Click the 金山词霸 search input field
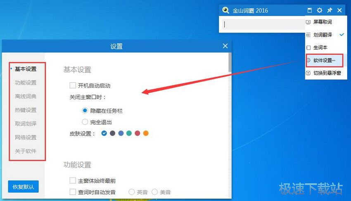This screenshot has height=201, width=351. (x=263, y=24)
